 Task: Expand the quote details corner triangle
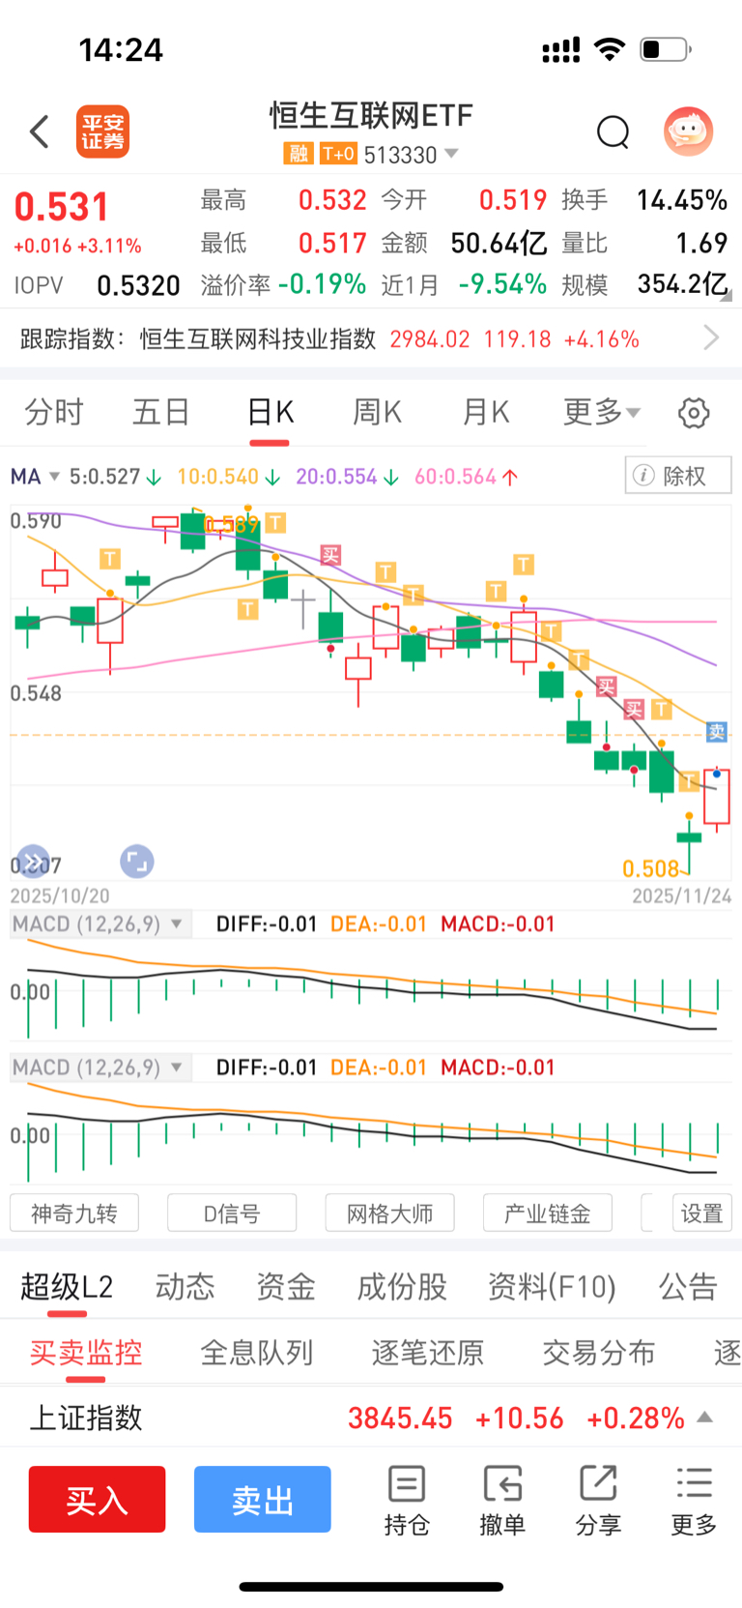coord(726,297)
